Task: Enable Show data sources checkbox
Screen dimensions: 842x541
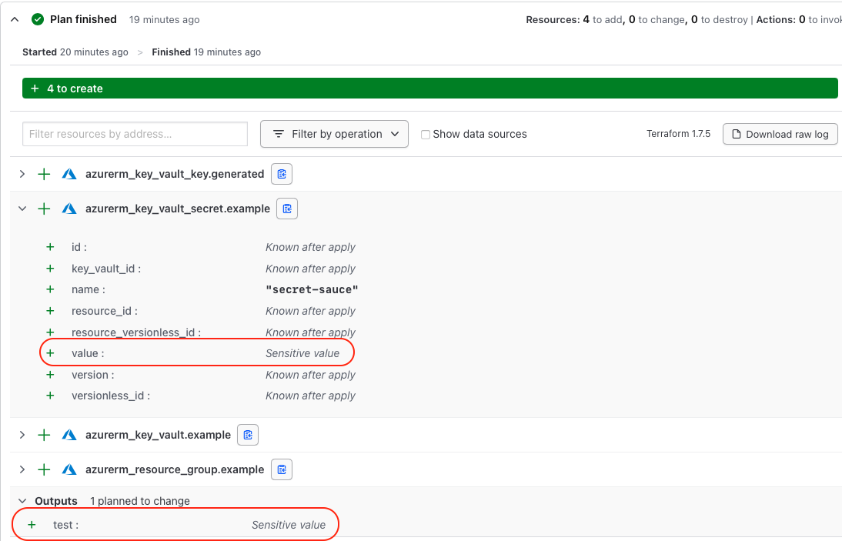Action: 426,134
